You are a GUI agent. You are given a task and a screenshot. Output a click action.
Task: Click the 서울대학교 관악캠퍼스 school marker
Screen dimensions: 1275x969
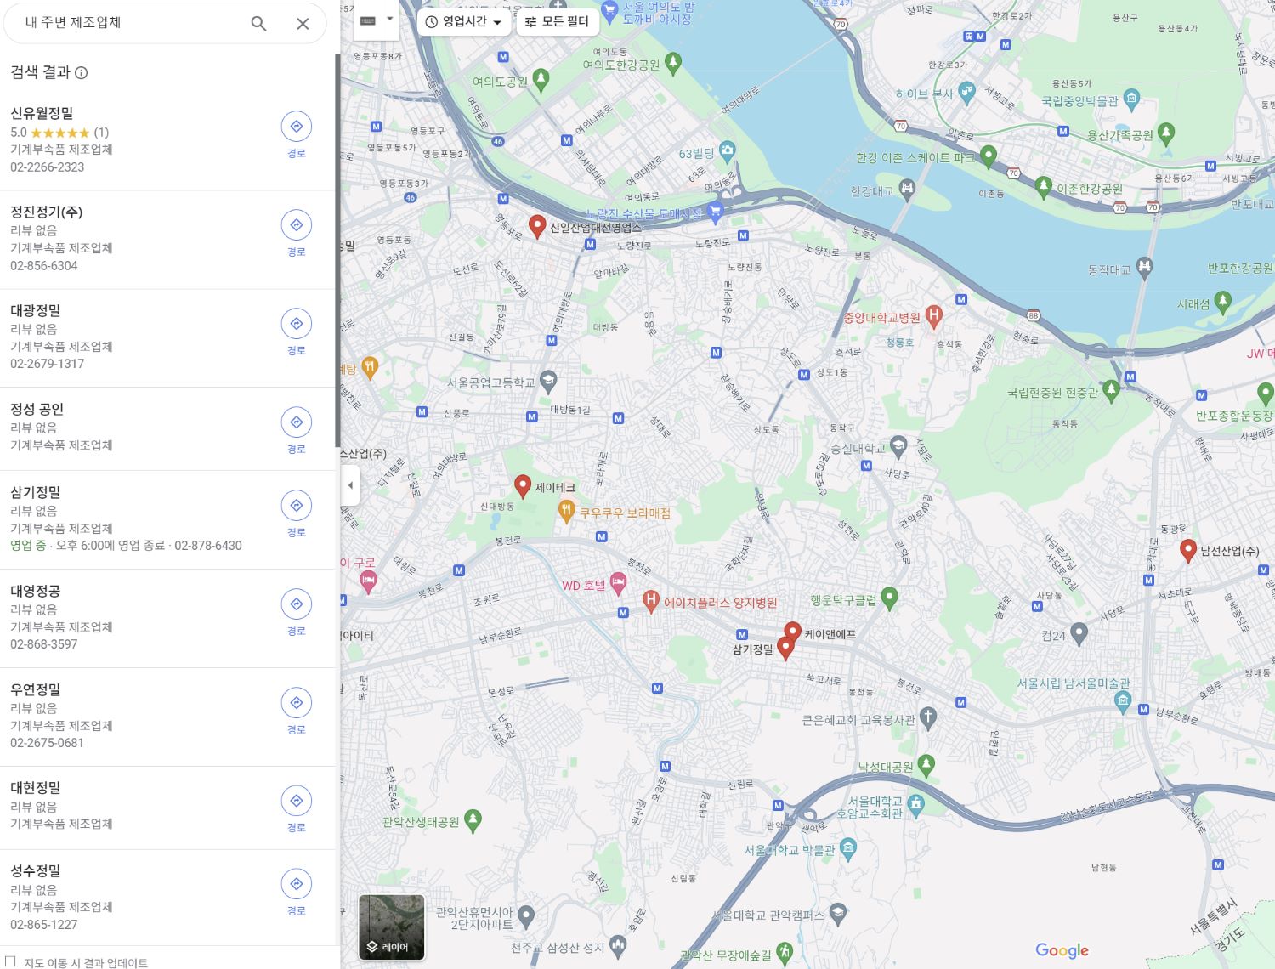point(838,914)
